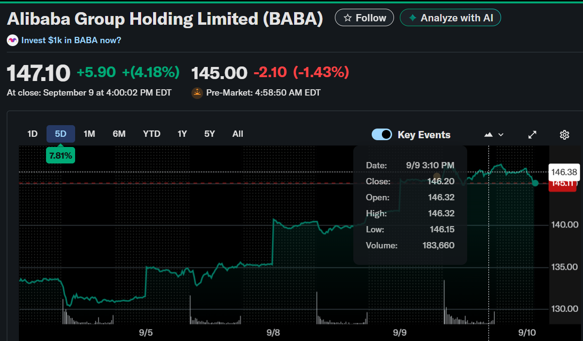Click the key event marker dot on chart
The height and width of the screenshot is (341, 583).
pyautogui.click(x=437, y=176)
